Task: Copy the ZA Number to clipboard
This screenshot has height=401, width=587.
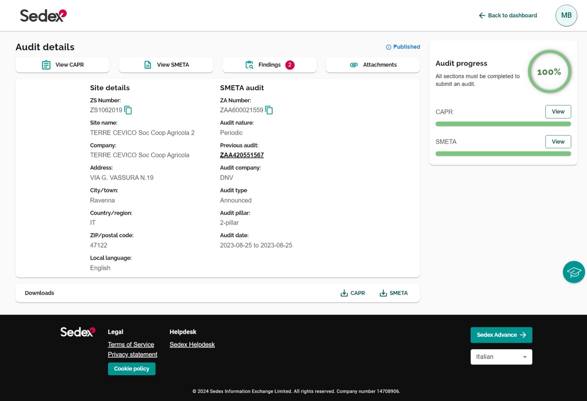Action: pos(269,110)
